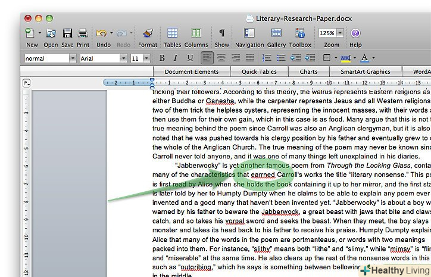Toggle Underline formatting

(x=190, y=58)
